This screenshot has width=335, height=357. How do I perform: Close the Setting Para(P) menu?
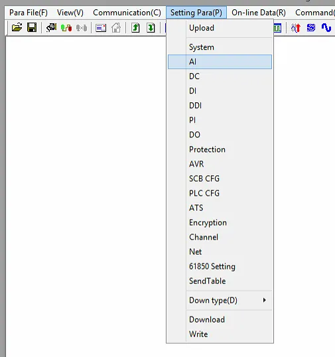[x=196, y=13]
